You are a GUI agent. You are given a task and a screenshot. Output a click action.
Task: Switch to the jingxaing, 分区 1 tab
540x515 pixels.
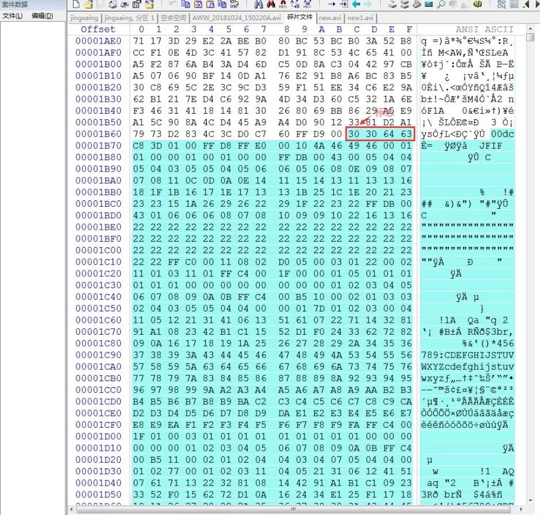click(x=130, y=18)
